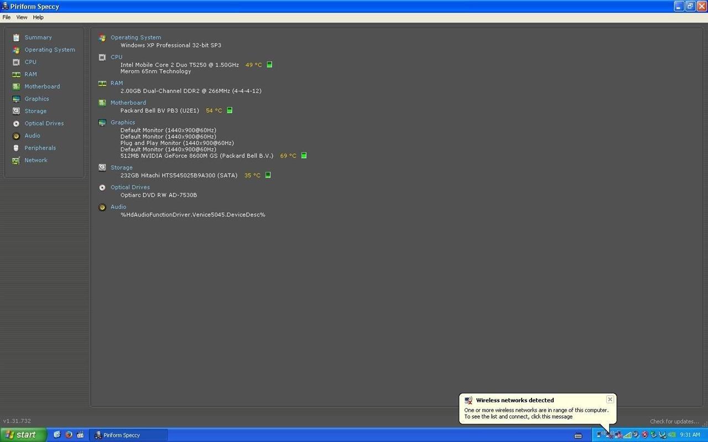708x442 pixels.
Task: Click the CPU chip icon in summary
Action: tap(102, 57)
